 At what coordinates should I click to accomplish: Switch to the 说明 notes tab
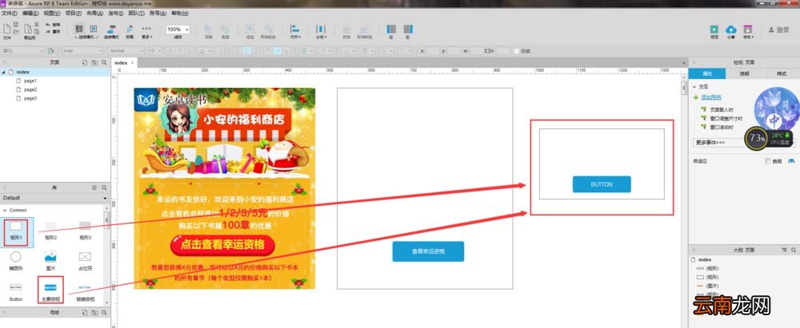[x=744, y=74]
